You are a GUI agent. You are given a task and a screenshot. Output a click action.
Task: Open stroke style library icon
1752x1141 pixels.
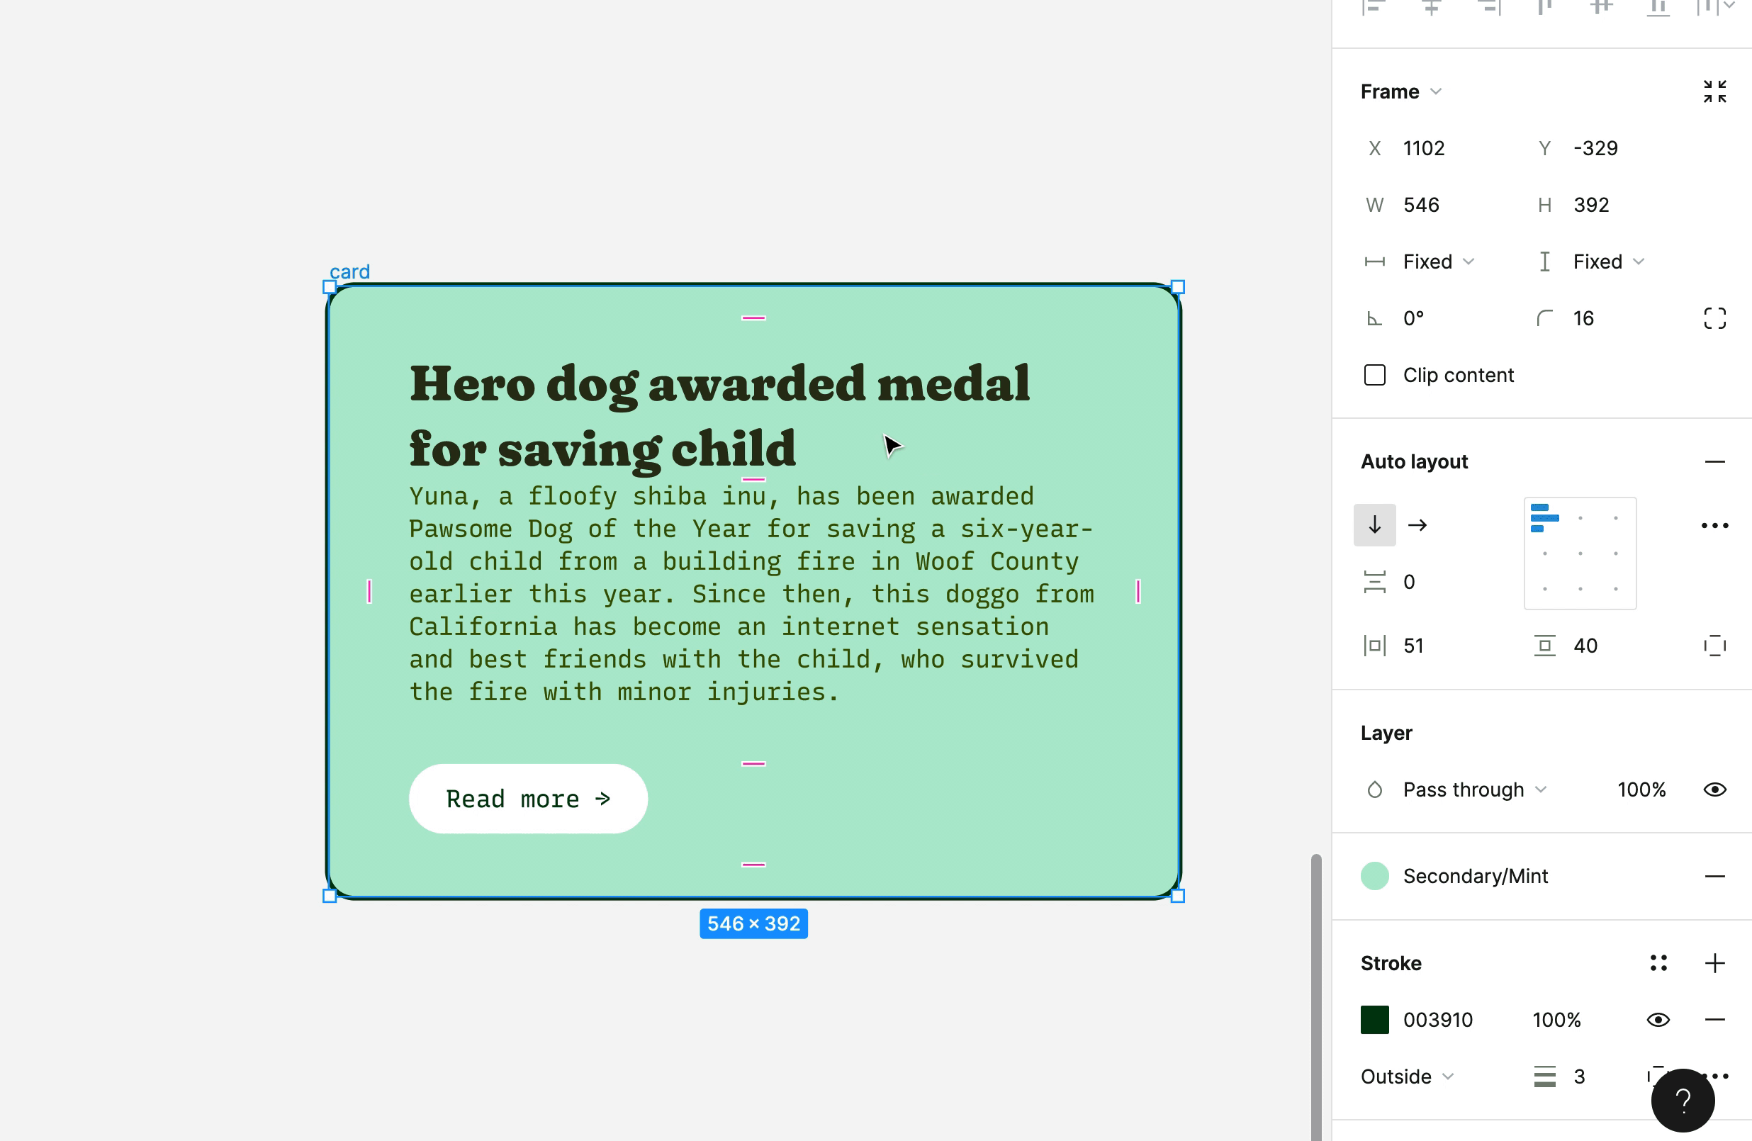pos(1658,963)
